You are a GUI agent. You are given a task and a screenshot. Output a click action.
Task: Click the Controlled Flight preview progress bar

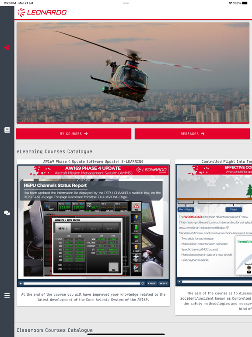point(217,282)
